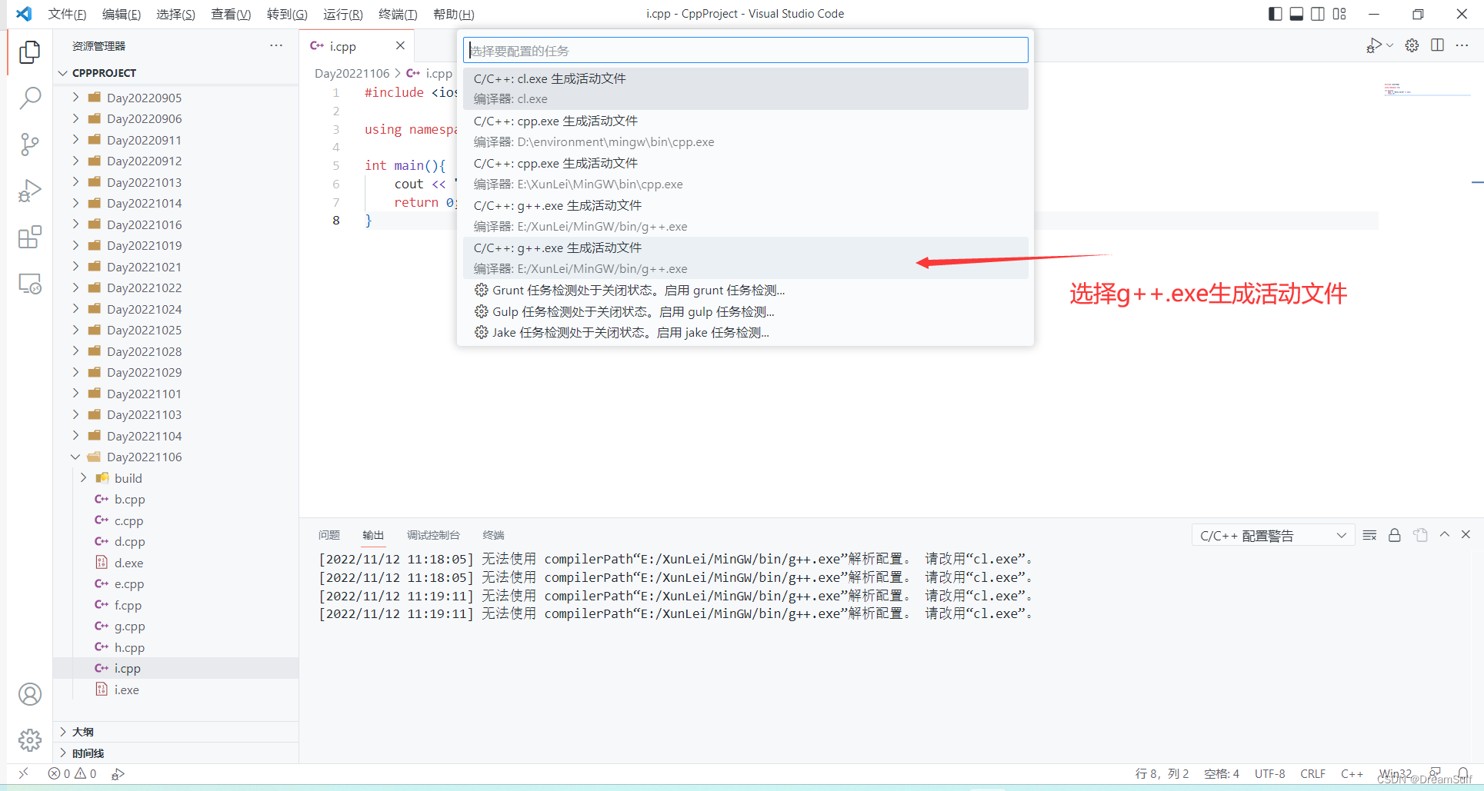The image size is (1484, 791).
Task: Click run or debug play icon in editor toolbar
Action: 1374,45
